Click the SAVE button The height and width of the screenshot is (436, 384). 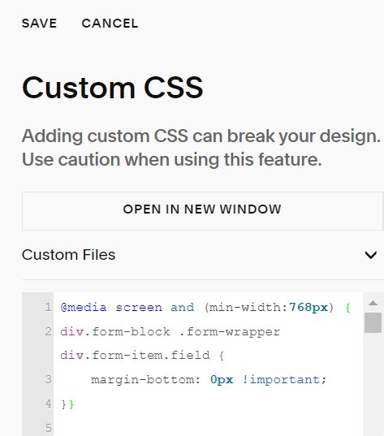(39, 23)
